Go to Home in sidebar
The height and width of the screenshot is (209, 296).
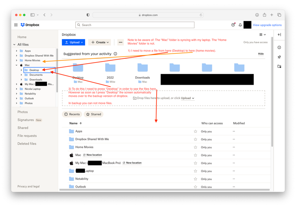click(x=22, y=37)
